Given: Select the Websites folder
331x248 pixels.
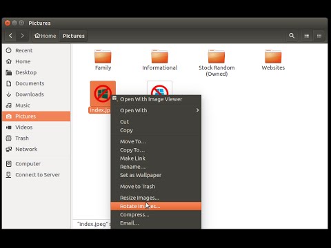Looking at the screenshot, I should click(273, 60).
